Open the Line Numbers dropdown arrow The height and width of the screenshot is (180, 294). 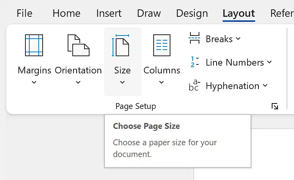coord(269,62)
